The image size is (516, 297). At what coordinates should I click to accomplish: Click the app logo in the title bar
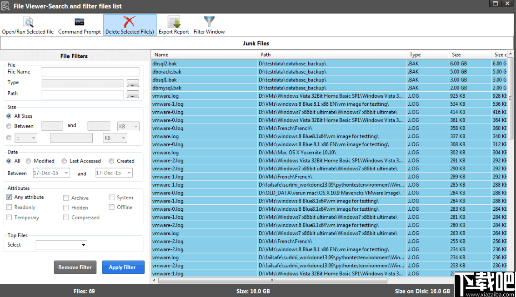tap(6, 5)
